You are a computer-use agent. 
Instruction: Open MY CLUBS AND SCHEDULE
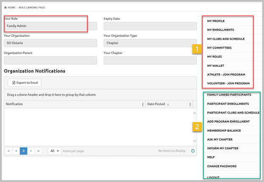[x=226, y=39]
